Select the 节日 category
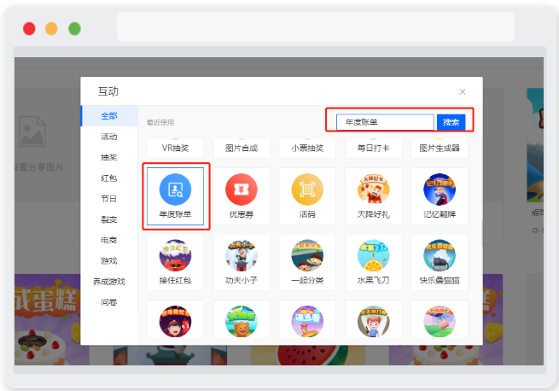Image resolution: width=559 pixels, height=391 pixels. (109, 199)
